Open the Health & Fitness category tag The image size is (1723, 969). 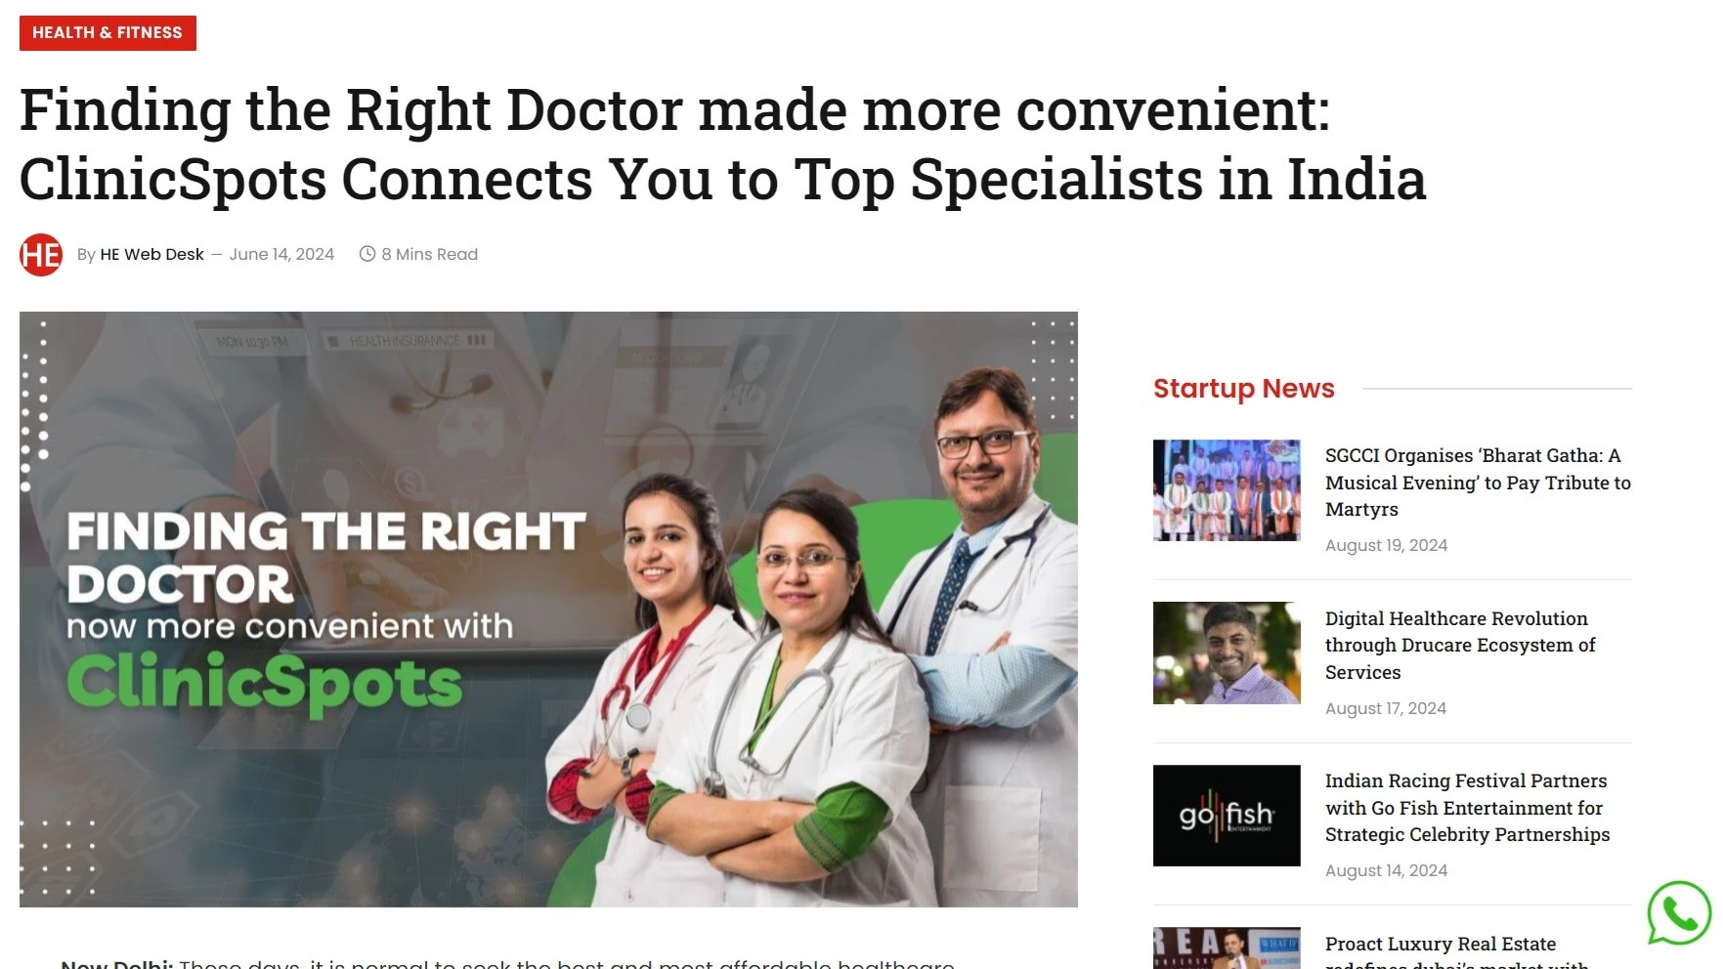108,33
